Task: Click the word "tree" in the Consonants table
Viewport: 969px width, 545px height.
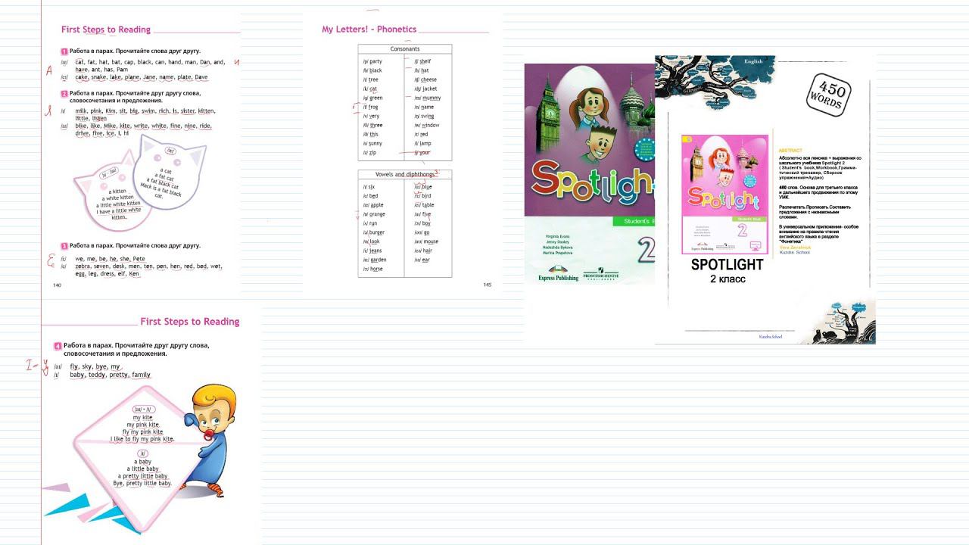Action: (x=374, y=79)
